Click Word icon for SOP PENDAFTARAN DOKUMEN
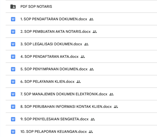 (x=13, y=19)
